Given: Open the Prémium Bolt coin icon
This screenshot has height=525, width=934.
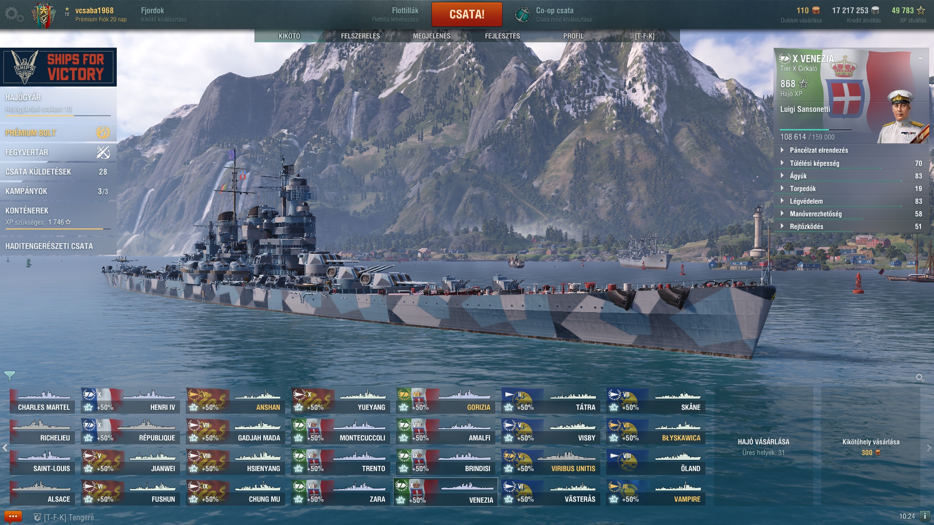Looking at the screenshot, I should pyautogui.click(x=103, y=132).
